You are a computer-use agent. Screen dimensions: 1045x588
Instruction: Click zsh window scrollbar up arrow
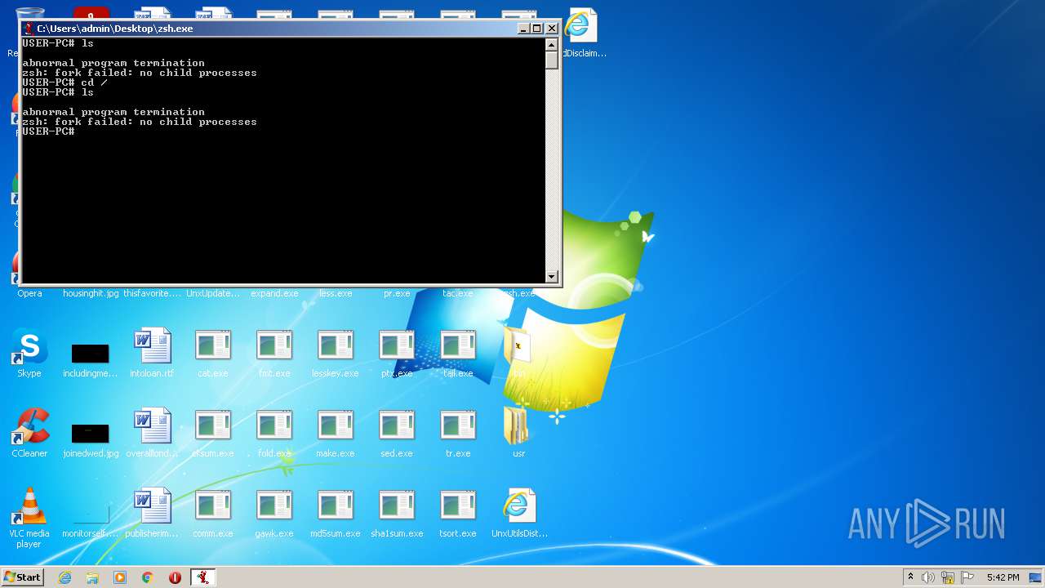click(x=552, y=44)
